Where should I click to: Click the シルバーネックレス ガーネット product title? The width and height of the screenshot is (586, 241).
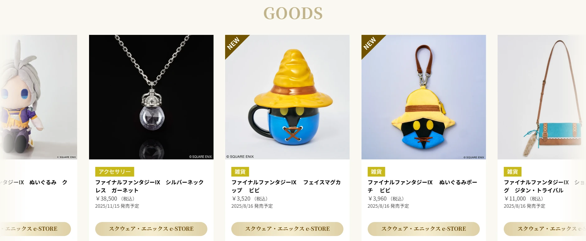(x=149, y=186)
